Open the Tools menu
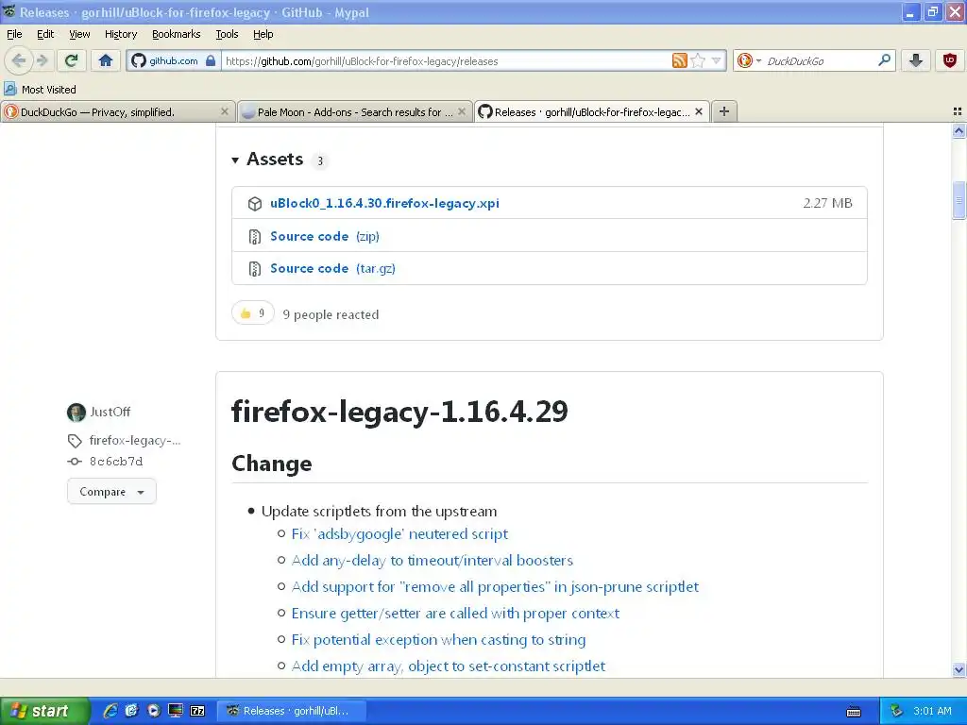 227,34
